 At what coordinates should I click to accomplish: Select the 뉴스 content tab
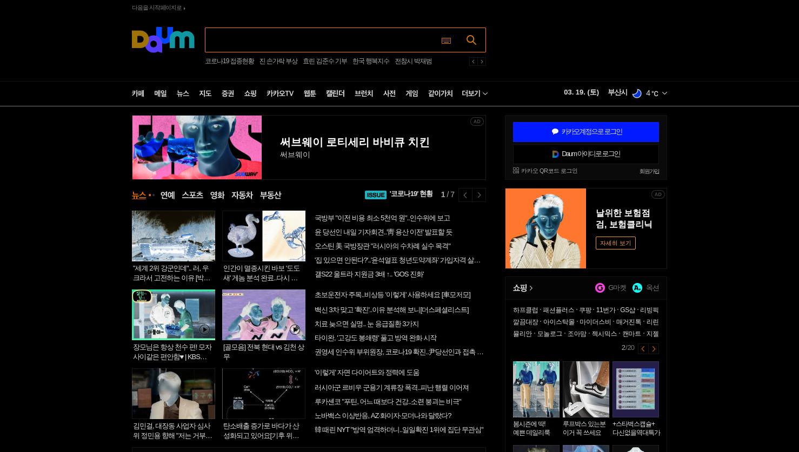139,195
